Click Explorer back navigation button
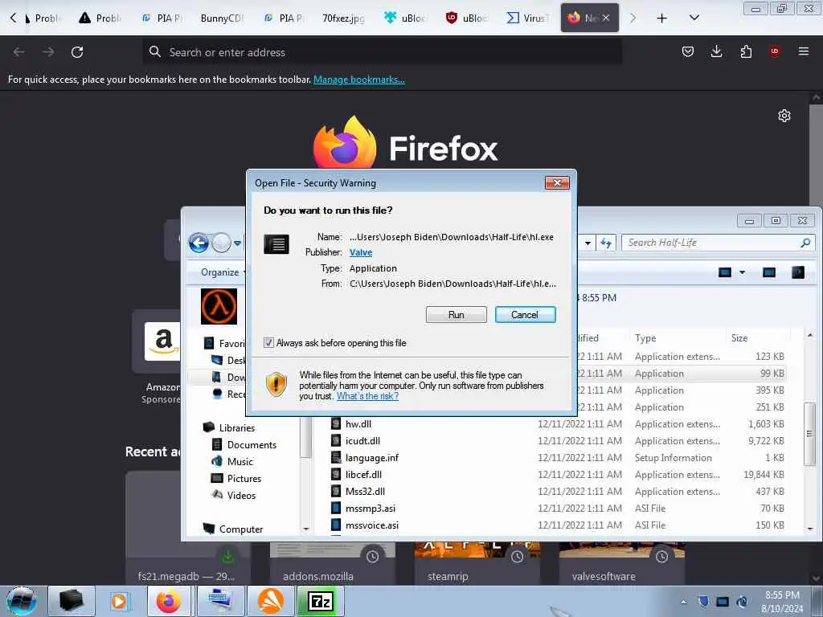Image resolution: width=823 pixels, height=617 pixels. [199, 243]
